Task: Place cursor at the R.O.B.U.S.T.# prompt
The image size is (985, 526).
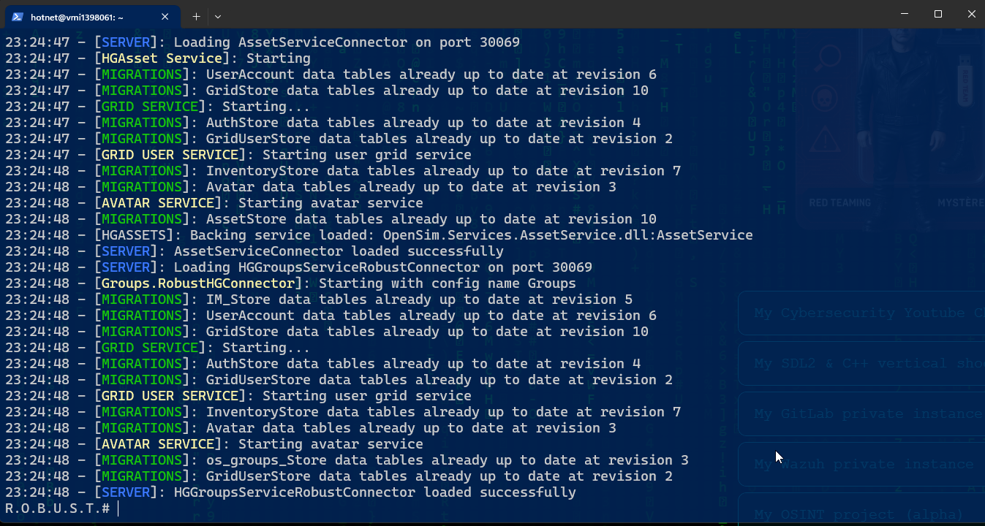Action: (x=117, y=508)
